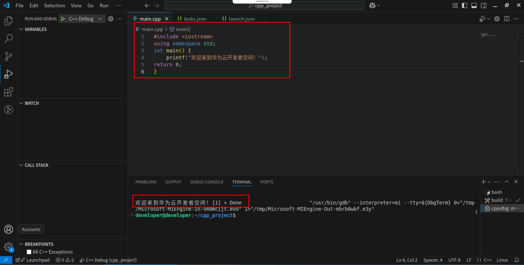
Task: Open errors and warnings count in status bar
Action: (65, 260)
